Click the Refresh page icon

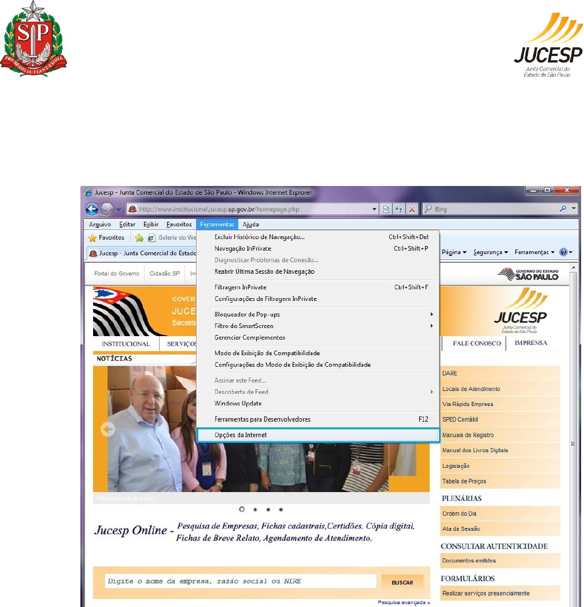click(x=399, y=209)
